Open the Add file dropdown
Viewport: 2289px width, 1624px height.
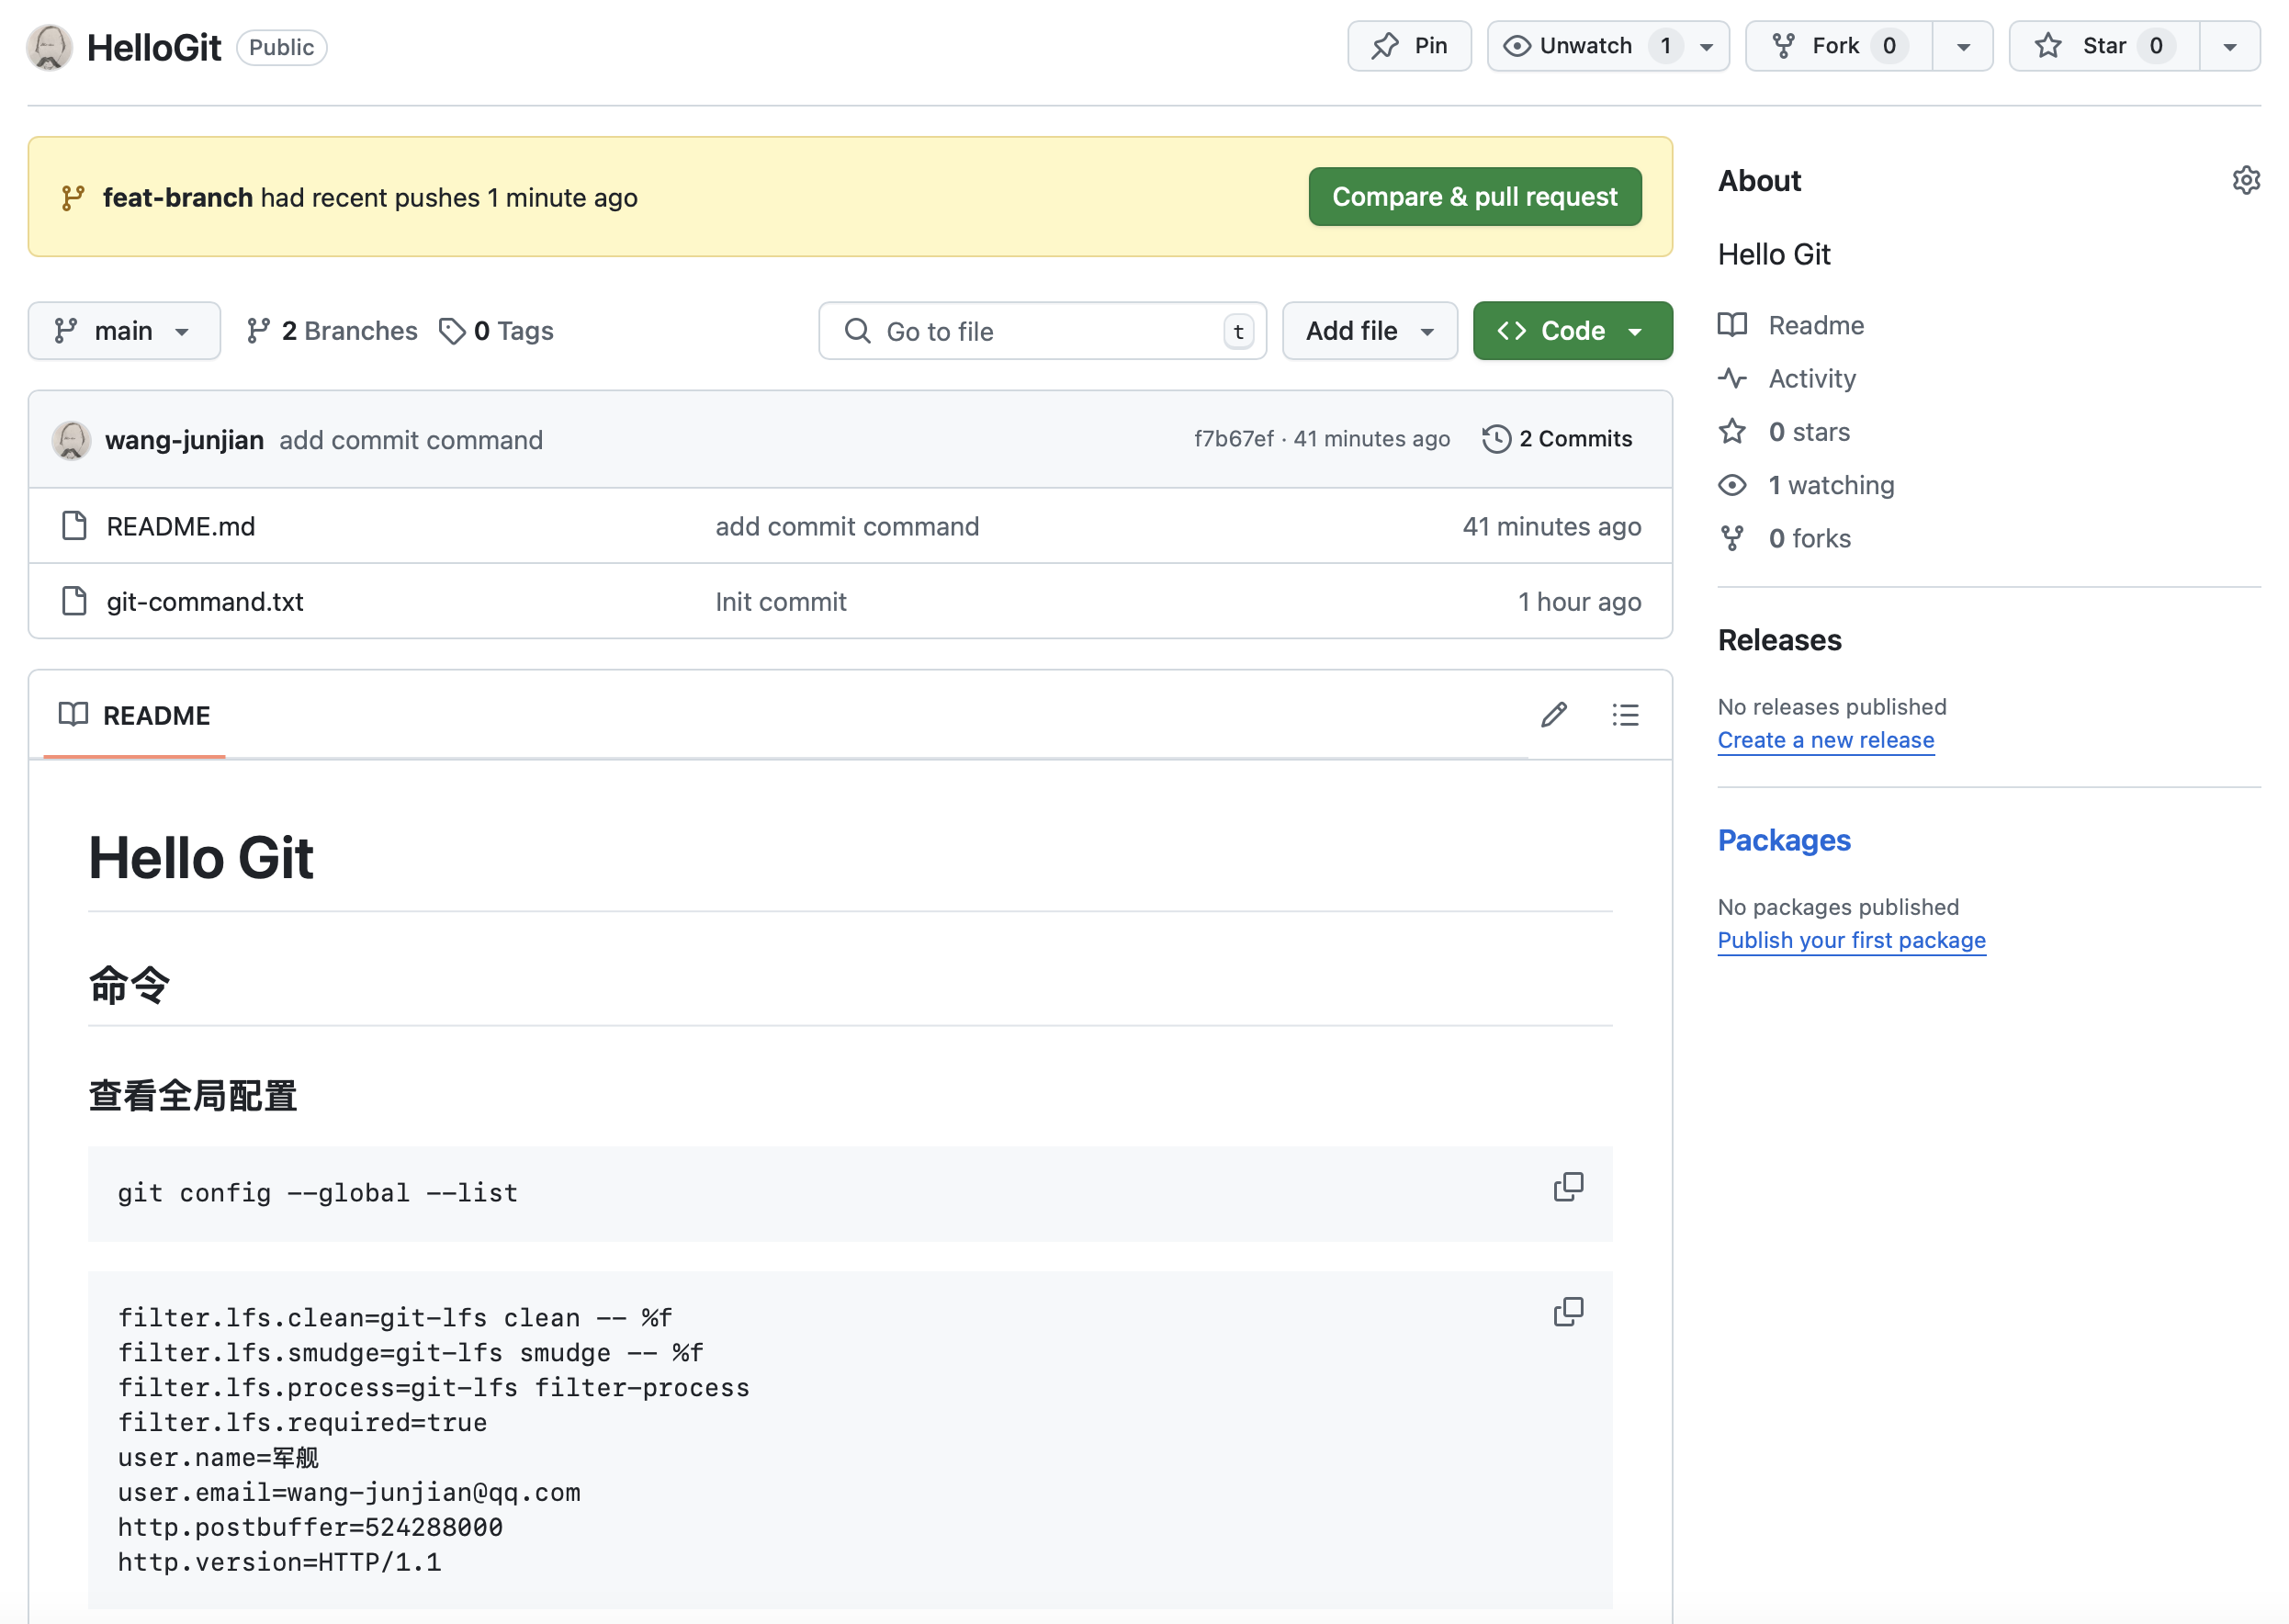[x=1369, y=331]
